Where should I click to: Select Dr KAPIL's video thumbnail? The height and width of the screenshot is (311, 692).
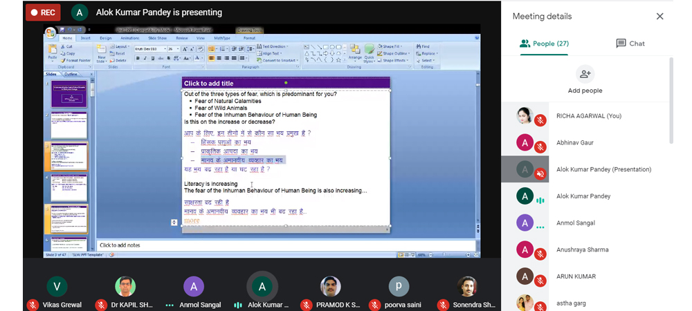click(x=125, y=286)
